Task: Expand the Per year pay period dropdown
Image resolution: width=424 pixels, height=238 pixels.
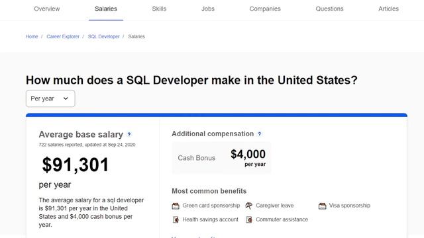Action: click(x=50, y=99)
